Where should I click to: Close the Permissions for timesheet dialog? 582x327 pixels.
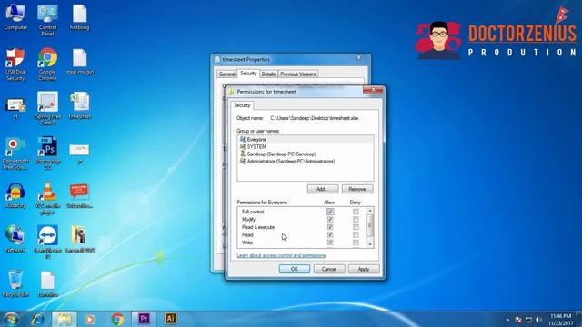click(x=374, y=90)
